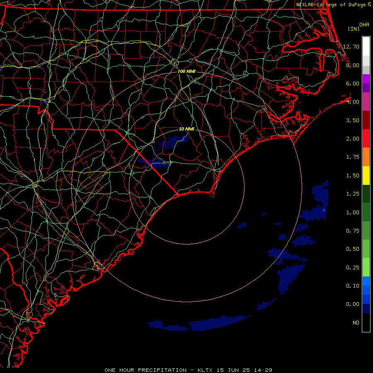
Task: Pick the light blue swatch above 0.10
Action: tap(366, 281)
